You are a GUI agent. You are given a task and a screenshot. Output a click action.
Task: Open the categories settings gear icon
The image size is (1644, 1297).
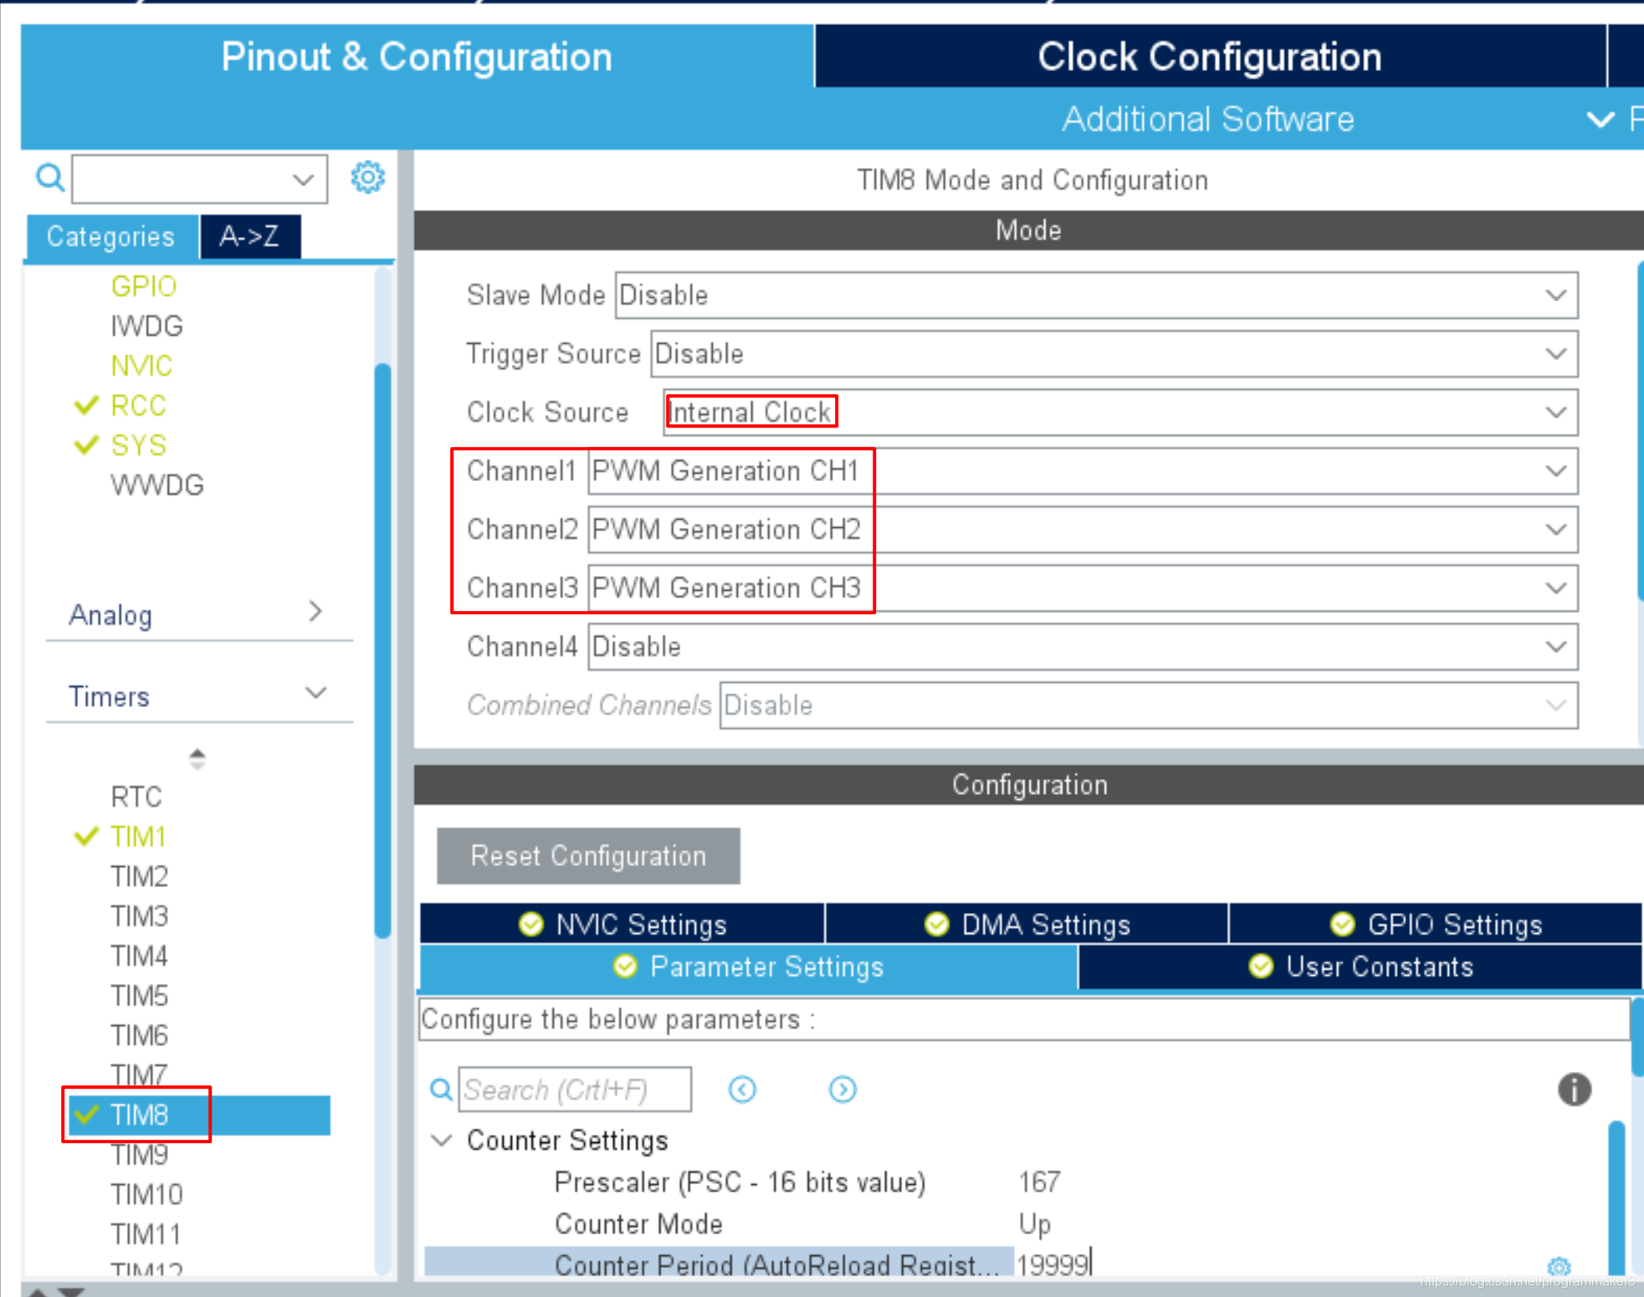367,177
